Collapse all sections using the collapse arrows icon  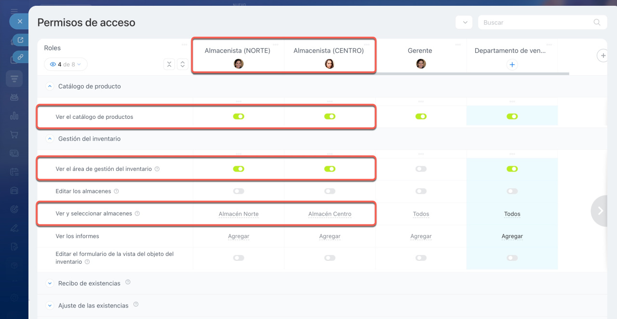click(169, 64)
